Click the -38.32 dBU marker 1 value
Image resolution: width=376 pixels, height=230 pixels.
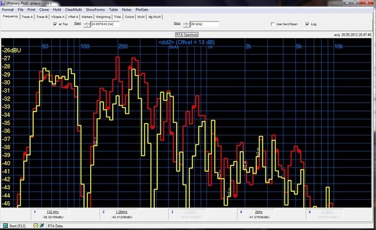click(x=53, y=217)
